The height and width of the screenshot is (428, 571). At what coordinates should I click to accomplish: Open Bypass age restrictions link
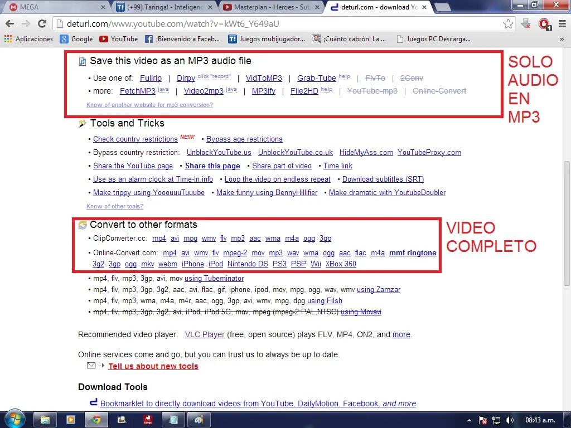(244, 139)
